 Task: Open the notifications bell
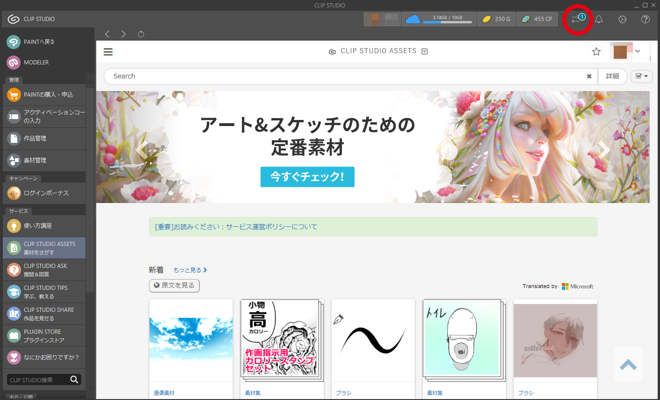(x=598, y=19)
